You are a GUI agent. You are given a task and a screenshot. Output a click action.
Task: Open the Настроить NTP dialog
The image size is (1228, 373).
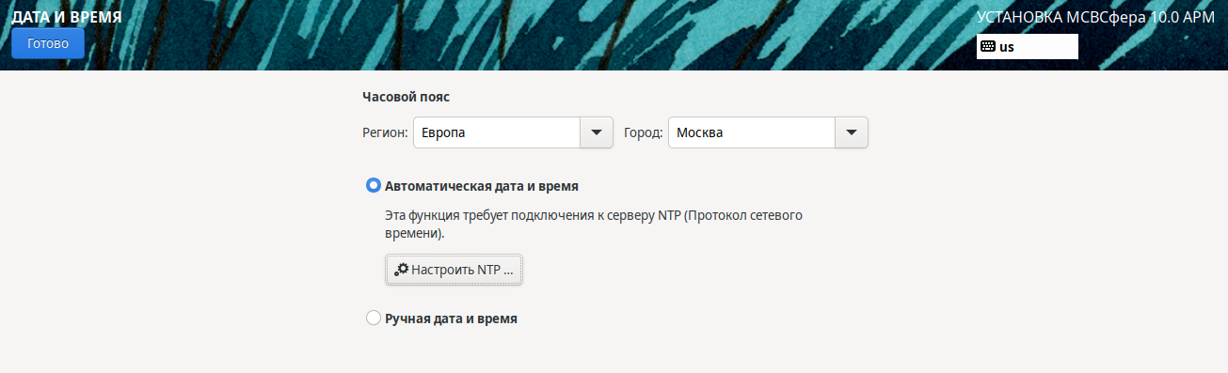point(454,270)
